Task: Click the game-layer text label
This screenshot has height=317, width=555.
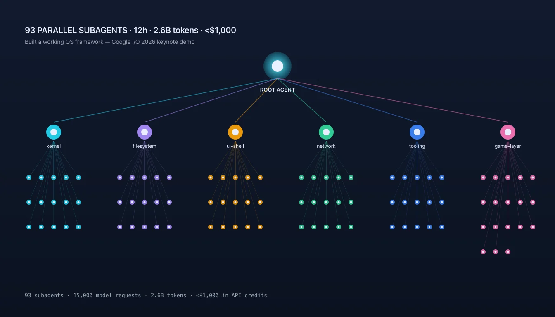Action: [508, 146]
